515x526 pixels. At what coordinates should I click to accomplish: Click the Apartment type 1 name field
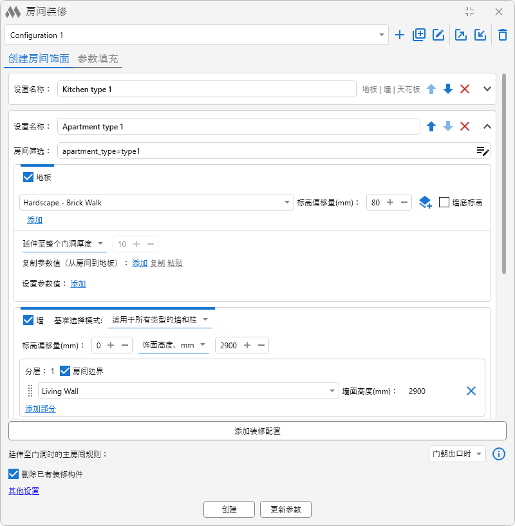[x=239, y=126]
